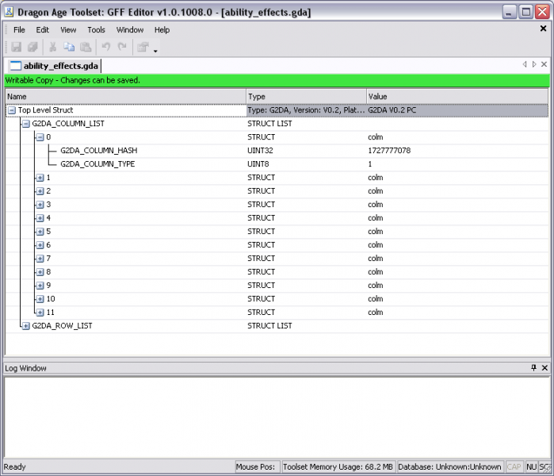Click the Copy icon in the toolbar
The height and width of the screenshot is (476, 554).
(69, 48)
